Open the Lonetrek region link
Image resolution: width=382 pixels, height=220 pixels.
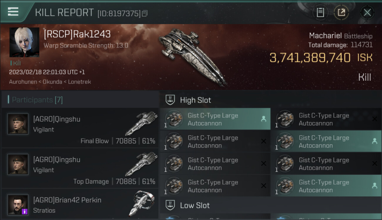coord(79,82)
